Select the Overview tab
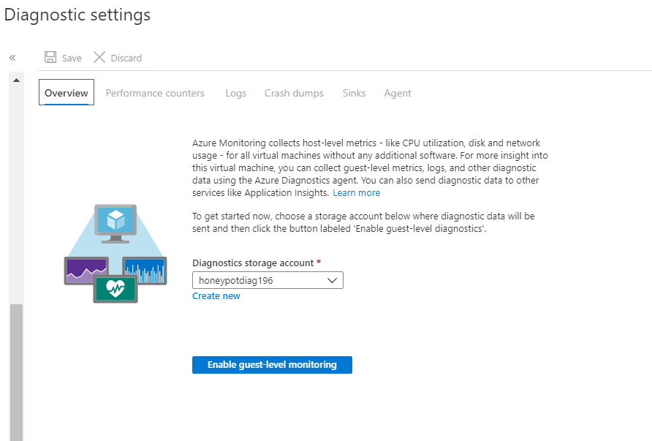This screenshot has width=652, height=441. click(x=66, y=92)
